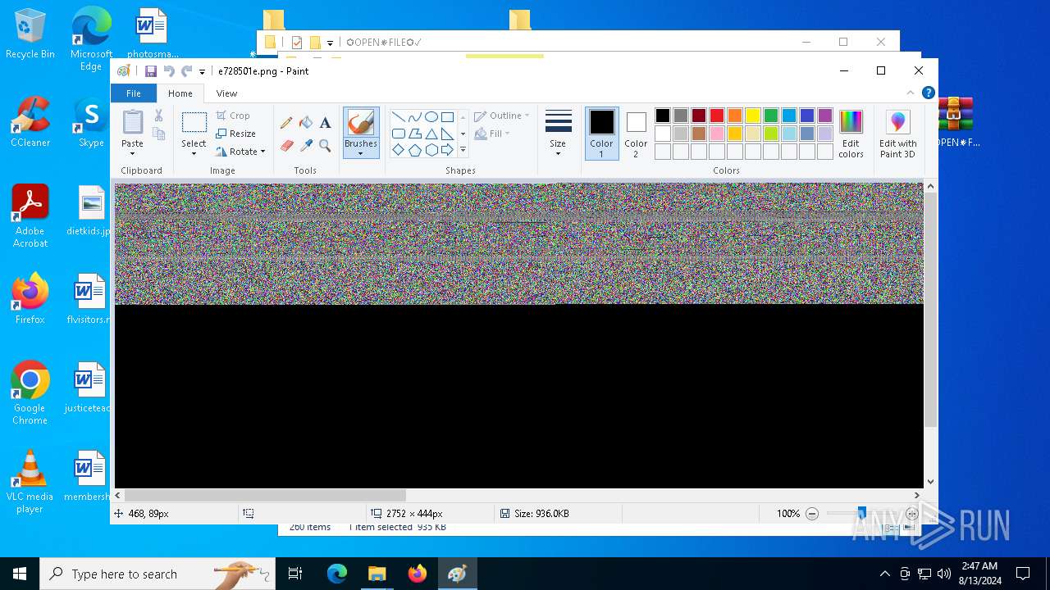The height and width of the screenshot is (590, 1050).
Task: Switch to the View tab
Action: [227, 93]
